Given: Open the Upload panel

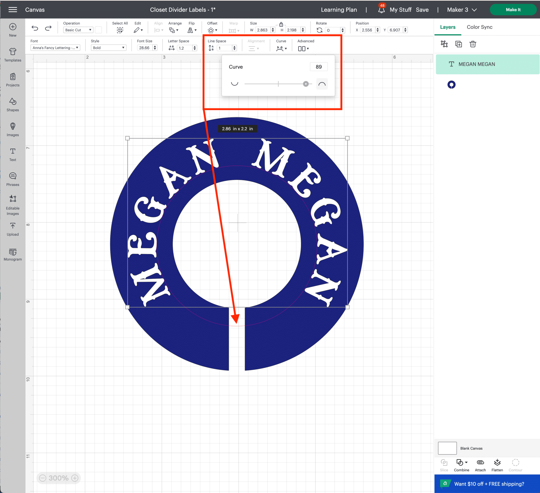Looking at the screenshot, I should tap(12, 228).
